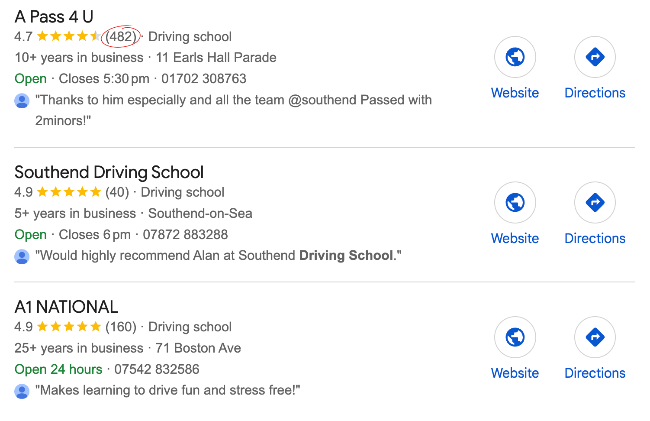The height and width of the screenshot is (421, 650).
Task: Click the Directions icon for A1 NATIONAL
Action: tap(595, 337)
